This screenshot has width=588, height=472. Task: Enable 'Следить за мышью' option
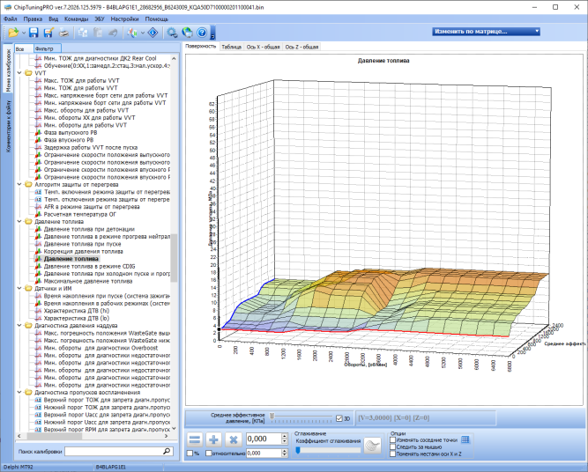click(393, 446)
